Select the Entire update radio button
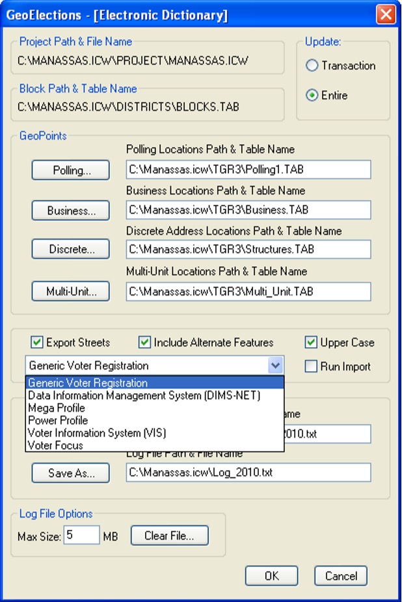402x602 pixels. coord(312,96)
